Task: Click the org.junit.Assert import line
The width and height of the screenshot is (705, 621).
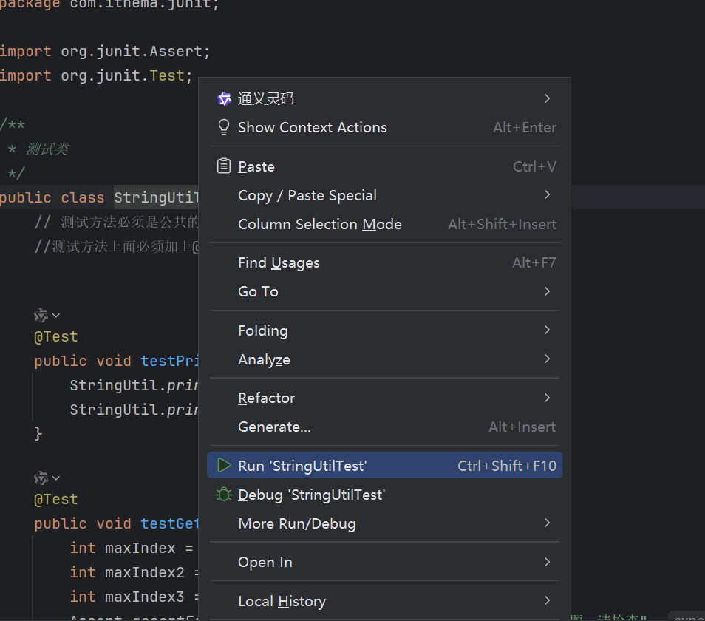Action: tap(105, 51)
